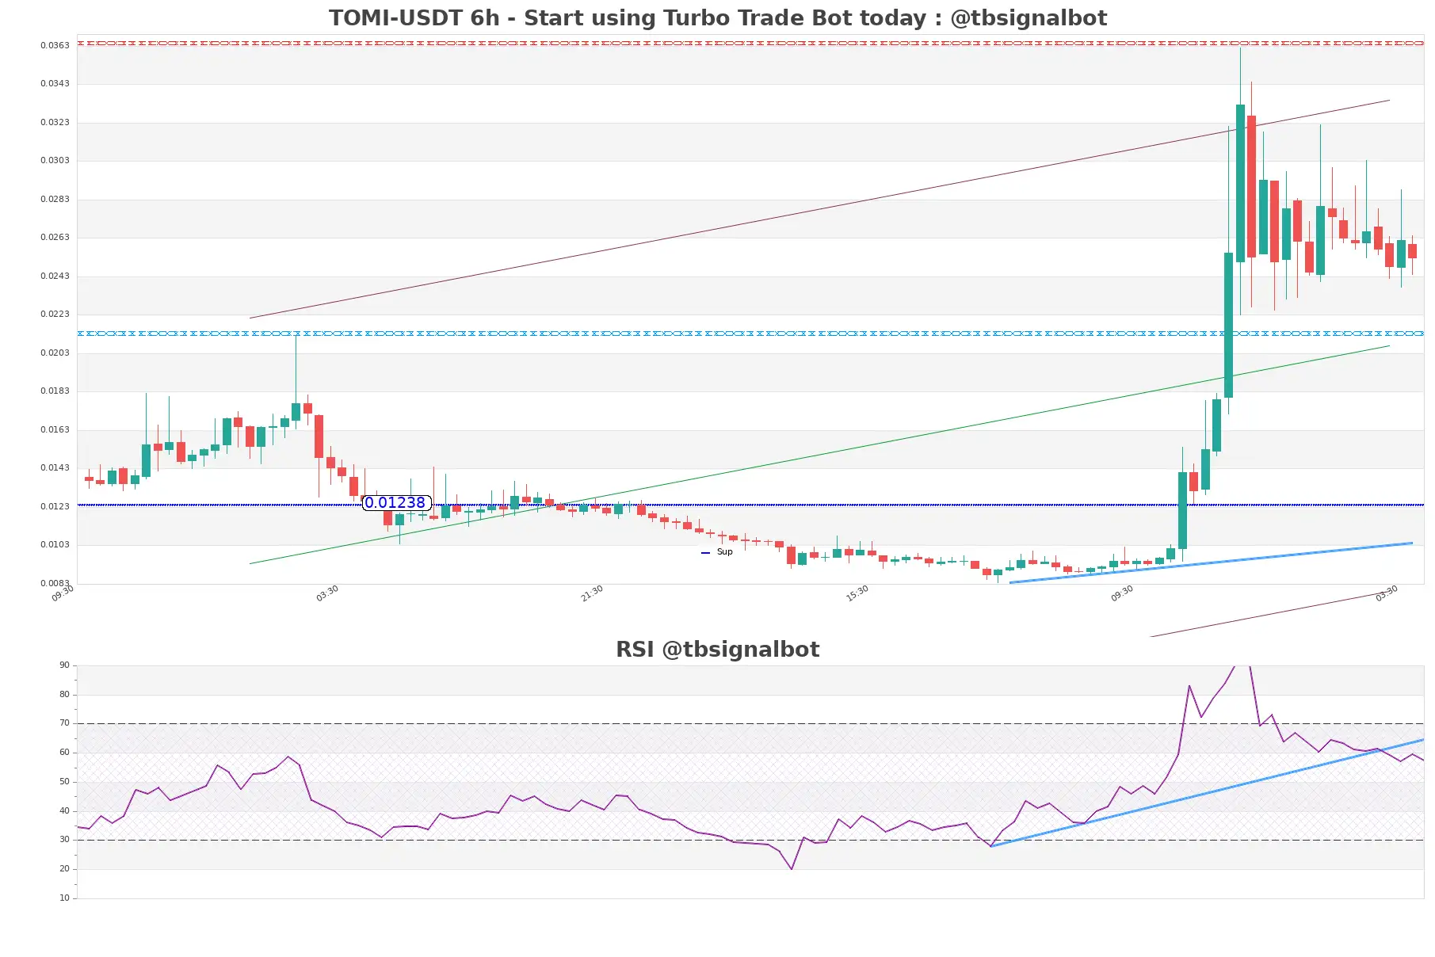Image resolution: width=1435 pixels, height=957 pixels.
Task: Click the TOMI-USDT 6h chart title
Action: coord(717,18)
